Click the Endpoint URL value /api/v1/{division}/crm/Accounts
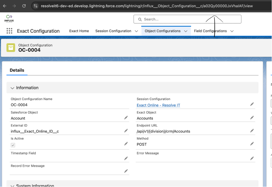Screen dimensions: 272x187 point(163,131)
